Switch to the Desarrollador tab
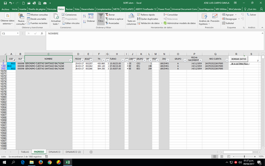The height and width of the screenshot is (166, 265). [x=87, y=9]
